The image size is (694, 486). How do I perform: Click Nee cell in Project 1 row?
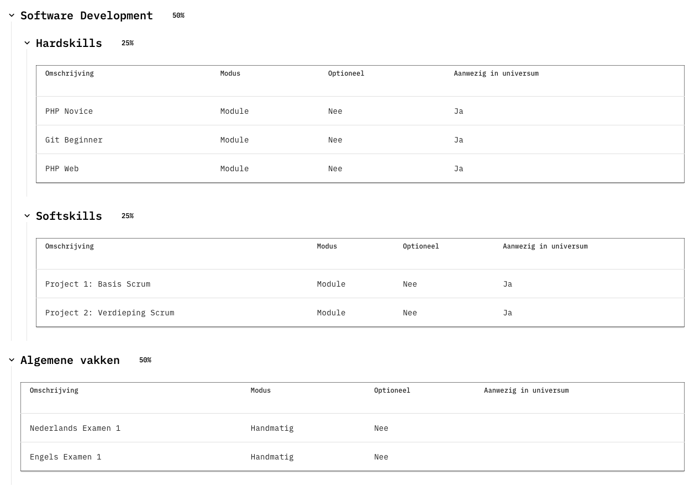(x=410, y=284)
